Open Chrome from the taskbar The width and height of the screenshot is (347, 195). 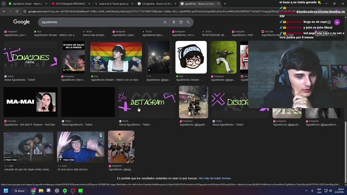33,191
